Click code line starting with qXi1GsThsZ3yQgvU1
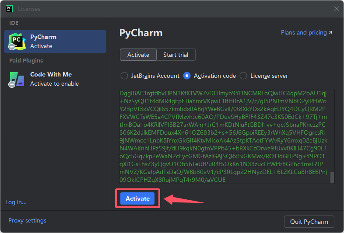 221,164
